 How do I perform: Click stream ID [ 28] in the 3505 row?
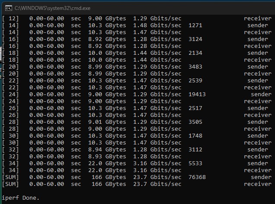pyautogui.click(x=10, y=122)
